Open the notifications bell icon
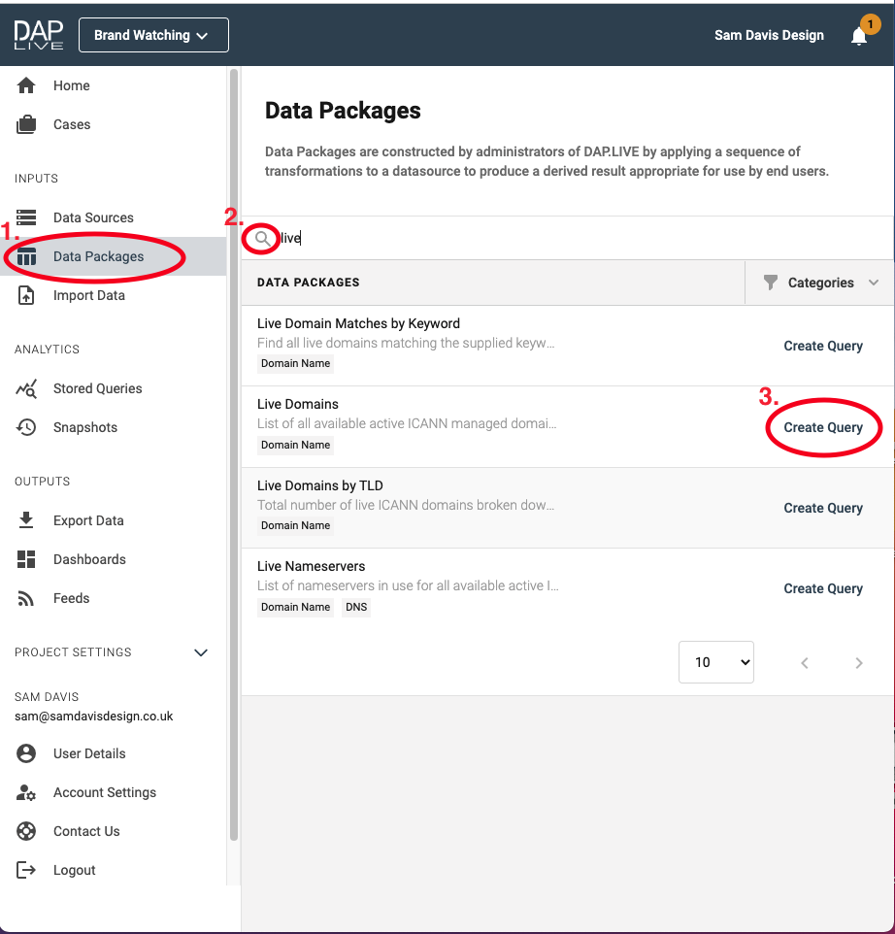The image size is (895, 934). pos(859,36)
